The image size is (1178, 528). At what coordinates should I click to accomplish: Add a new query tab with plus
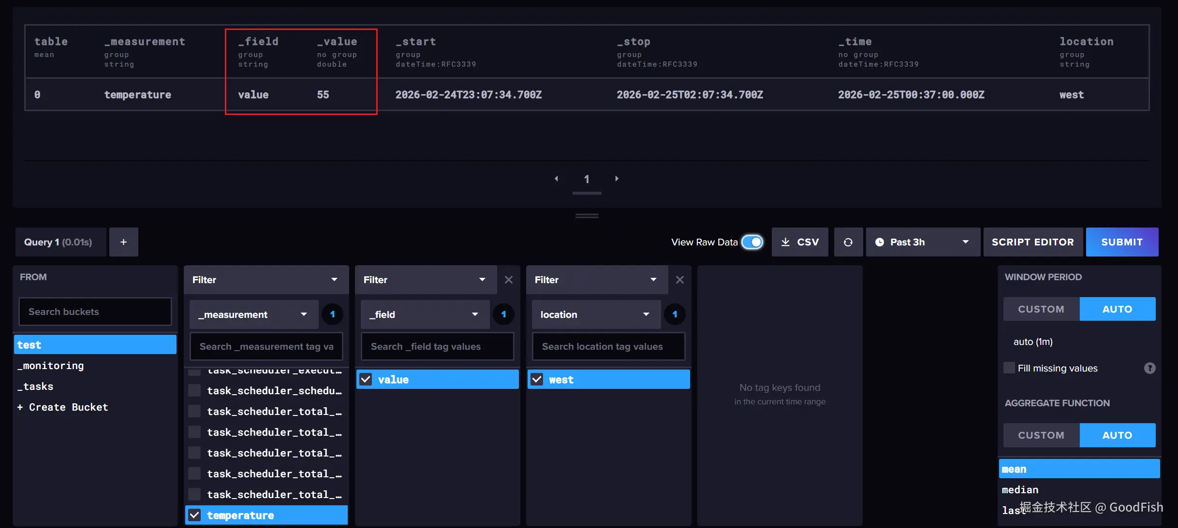click(123, 242)
